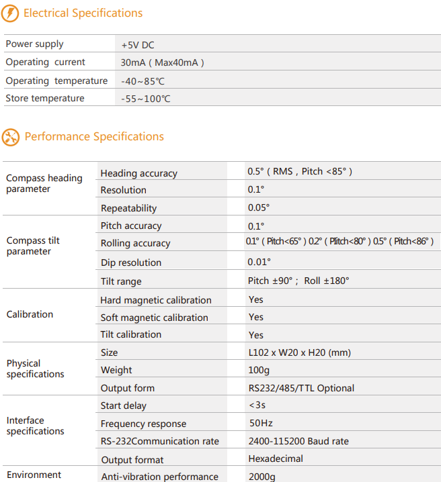Click 'Compass heading parameter' group cell
Screen dimensions: 441x482
tap(44, 183)
